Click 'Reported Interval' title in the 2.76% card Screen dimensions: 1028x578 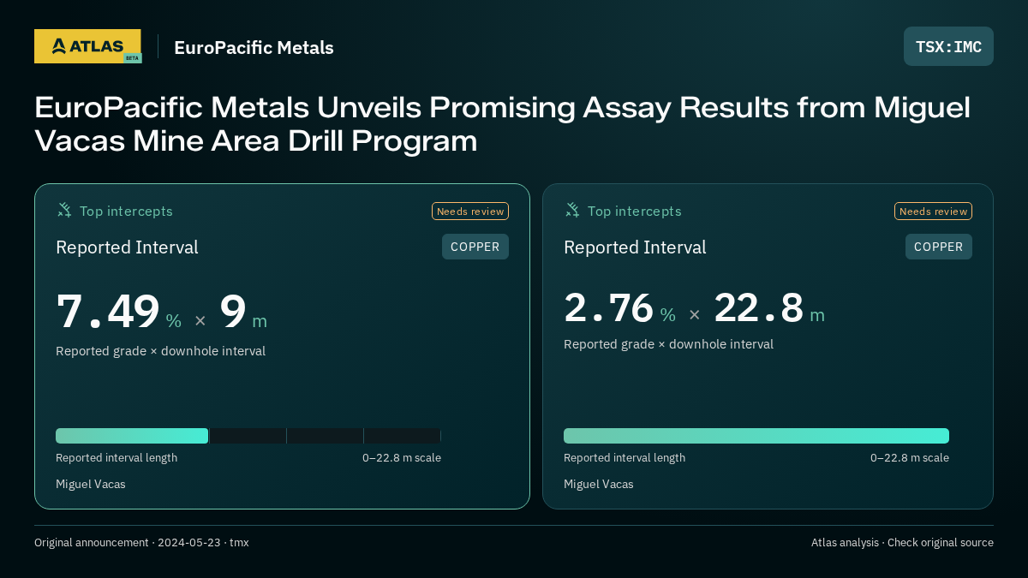pyautogui.click(x=635, y=247)
